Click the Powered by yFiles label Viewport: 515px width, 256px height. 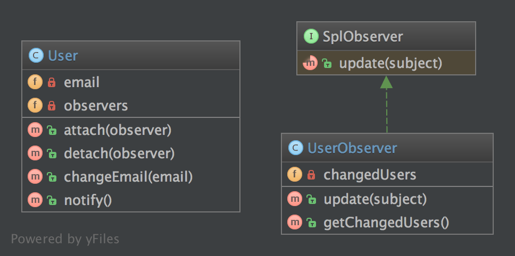click(65, 239)
